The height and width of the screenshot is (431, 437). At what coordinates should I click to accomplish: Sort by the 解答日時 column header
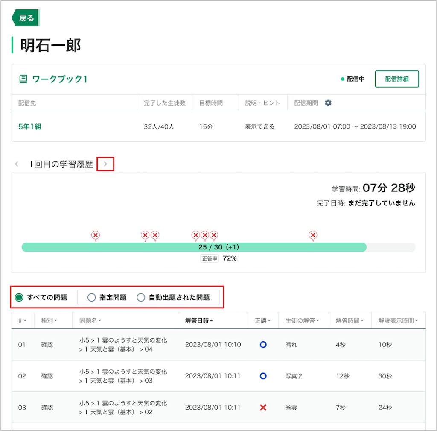coord(199,320)
